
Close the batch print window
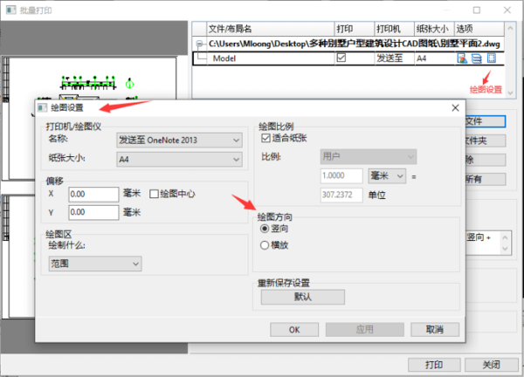coord(507,10)
